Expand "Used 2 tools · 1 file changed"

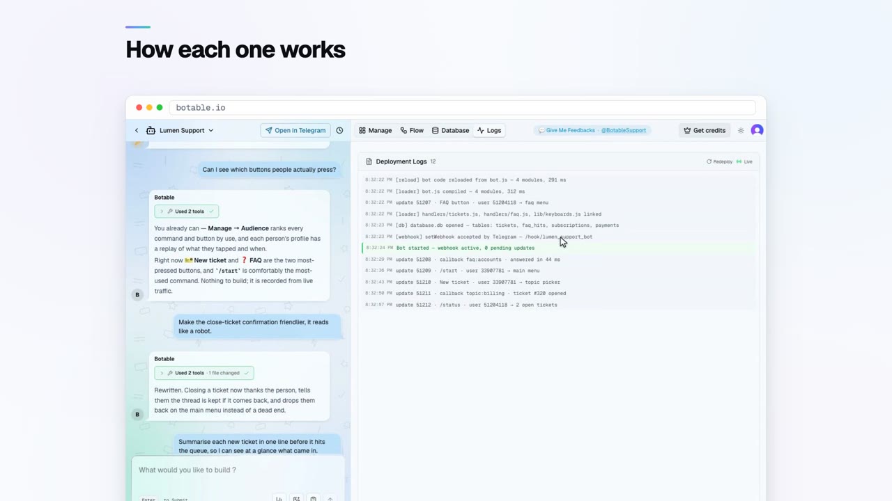204,373
